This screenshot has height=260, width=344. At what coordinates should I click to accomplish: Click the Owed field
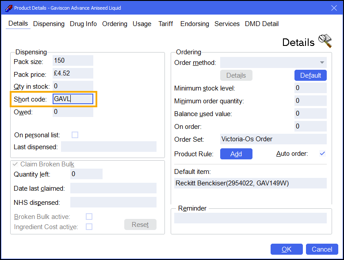pyautogui.click(x=73, y=112)
